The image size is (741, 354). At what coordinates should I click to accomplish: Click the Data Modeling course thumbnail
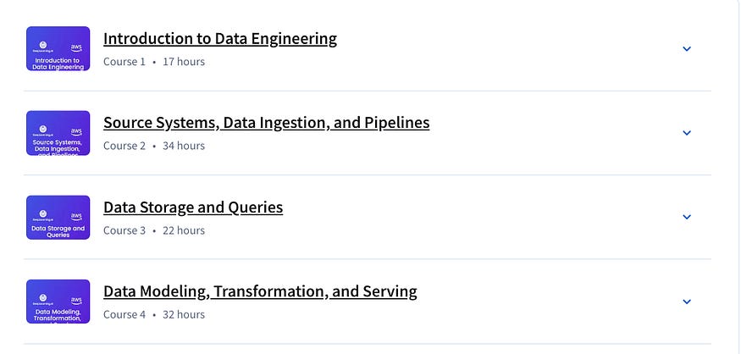[x=58, y=301]
